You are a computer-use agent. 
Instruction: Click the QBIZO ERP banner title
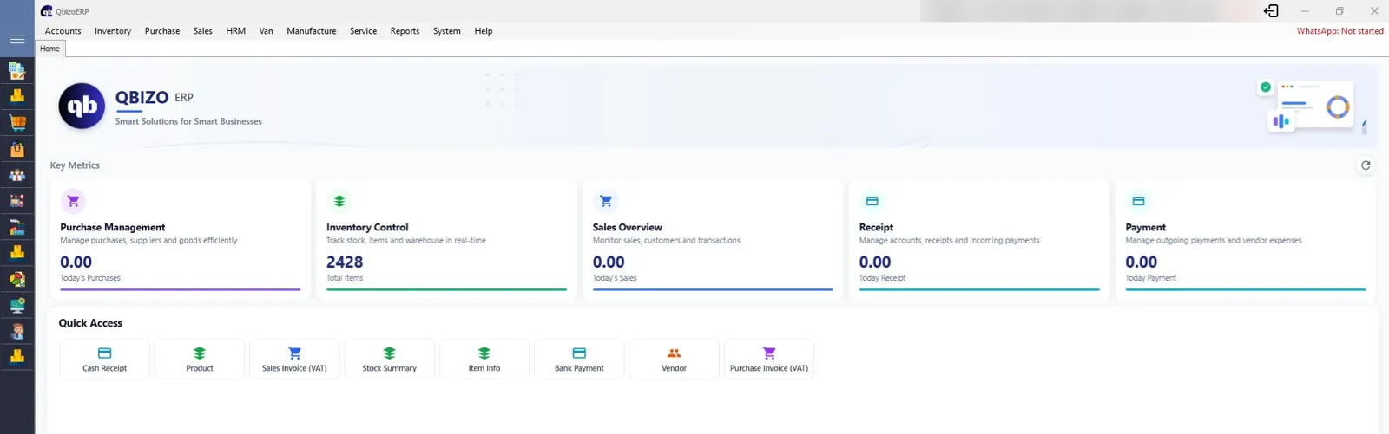coord(155,98)
